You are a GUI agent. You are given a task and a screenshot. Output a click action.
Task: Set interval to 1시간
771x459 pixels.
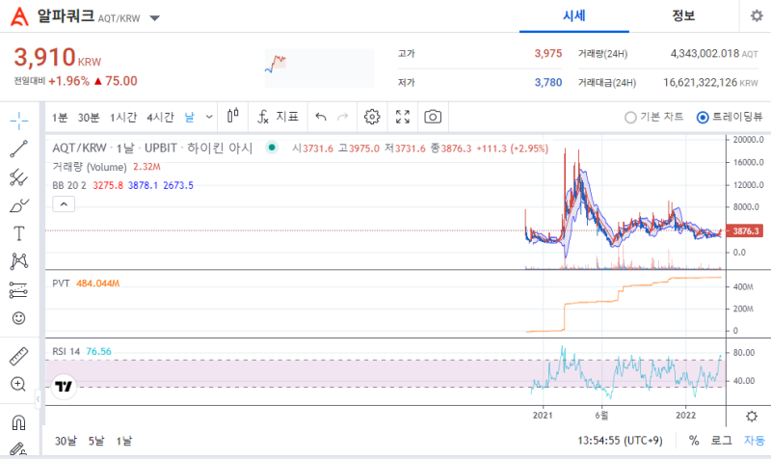coord(123,117)
